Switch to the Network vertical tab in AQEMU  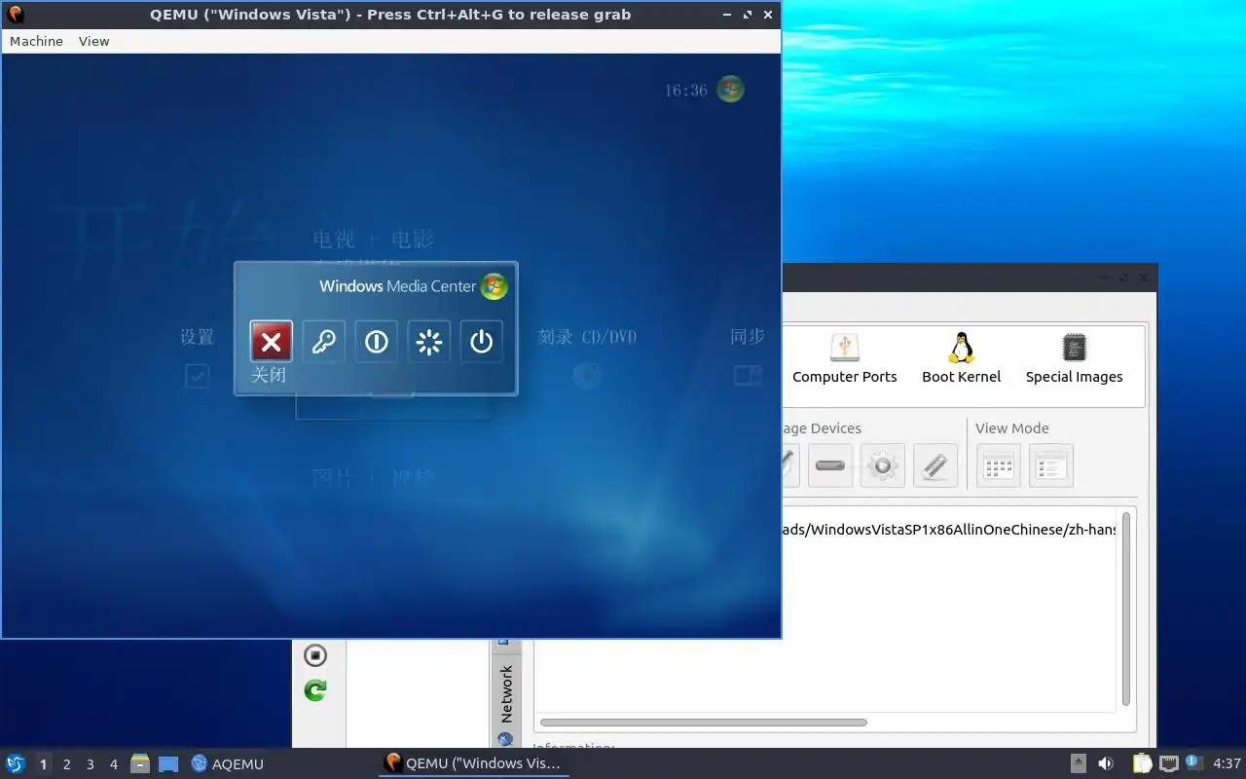(505, 693)
